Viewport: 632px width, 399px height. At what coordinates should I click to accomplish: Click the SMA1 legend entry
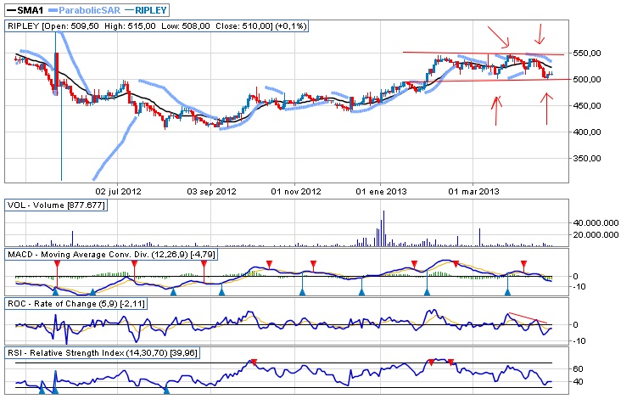coord(25,10)
